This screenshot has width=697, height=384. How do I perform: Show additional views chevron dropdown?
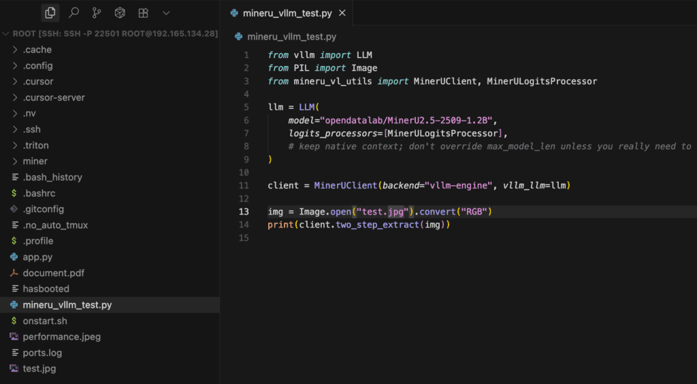tap(166, 13)
